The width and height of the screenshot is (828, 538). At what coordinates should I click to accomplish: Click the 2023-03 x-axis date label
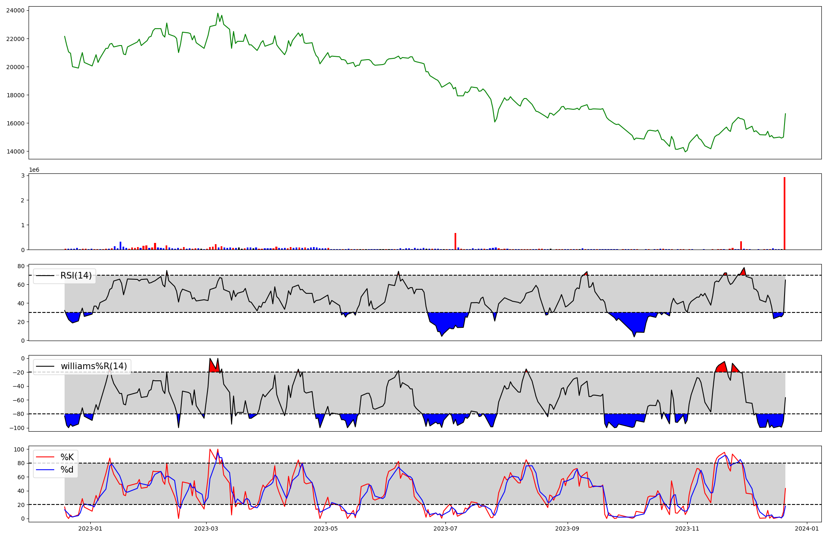click(x=206, y=528)
